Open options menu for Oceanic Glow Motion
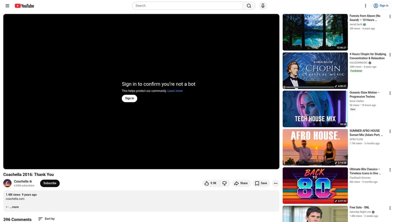Screen dimensions: 395x222 [390, 93]
